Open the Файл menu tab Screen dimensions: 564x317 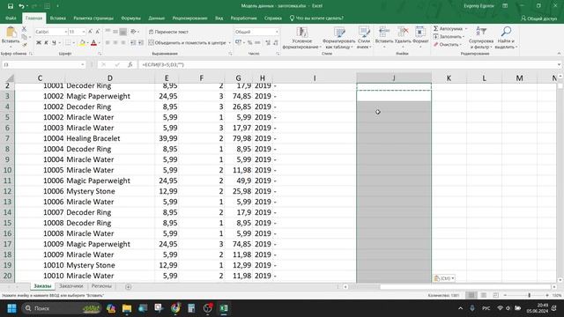point(11,18)
